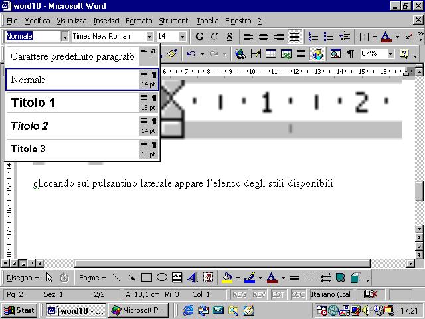The height and width of the screenshot is (319, 425).
Task: Set the text columns layout
Action: coord(301,54)
